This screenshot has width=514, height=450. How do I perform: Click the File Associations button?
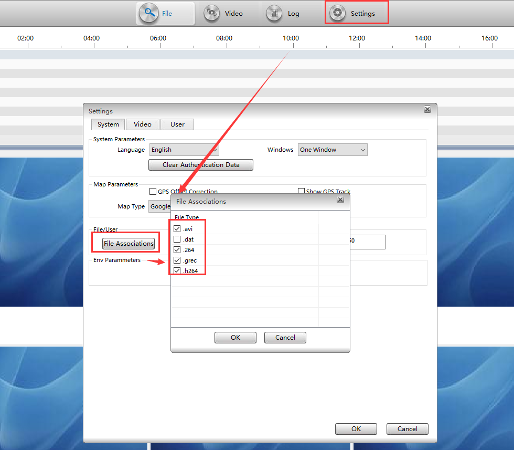pyautogui.click(x=128, y=244)
